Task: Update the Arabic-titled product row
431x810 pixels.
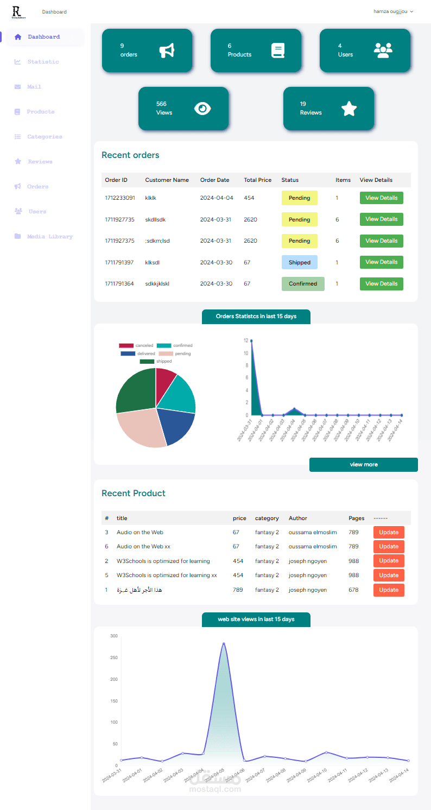Action: pos(389,590)
